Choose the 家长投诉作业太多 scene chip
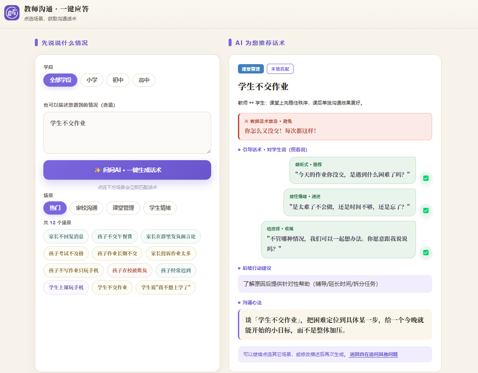The height and width of the screenshot is (373, 478). (x=171, y=254)
